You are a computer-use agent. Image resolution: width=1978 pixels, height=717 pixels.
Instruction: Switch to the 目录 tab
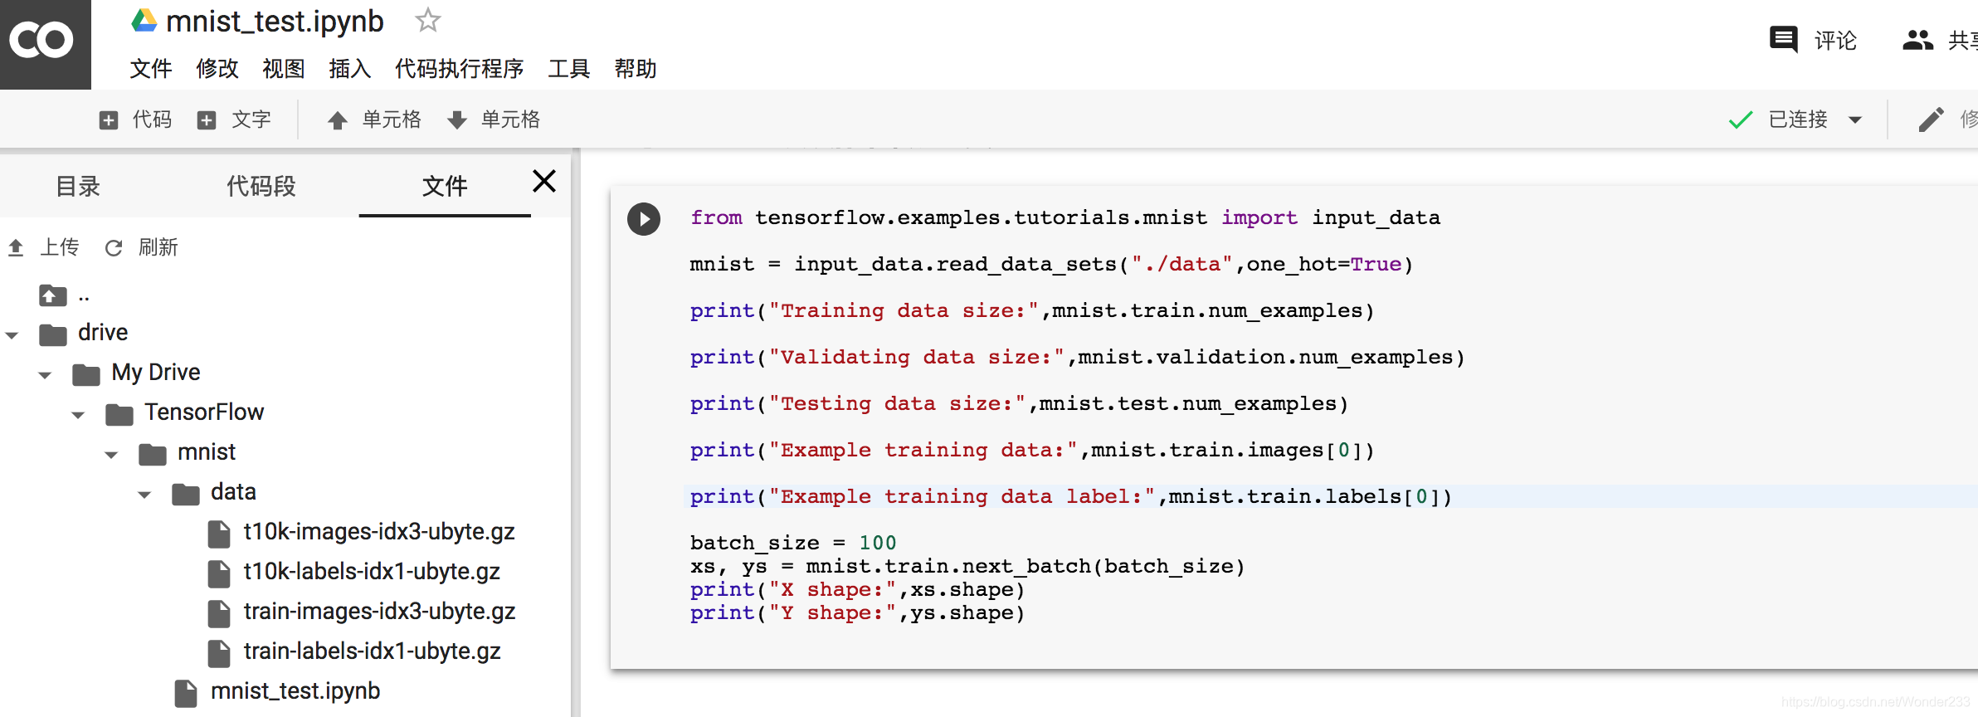78,186
